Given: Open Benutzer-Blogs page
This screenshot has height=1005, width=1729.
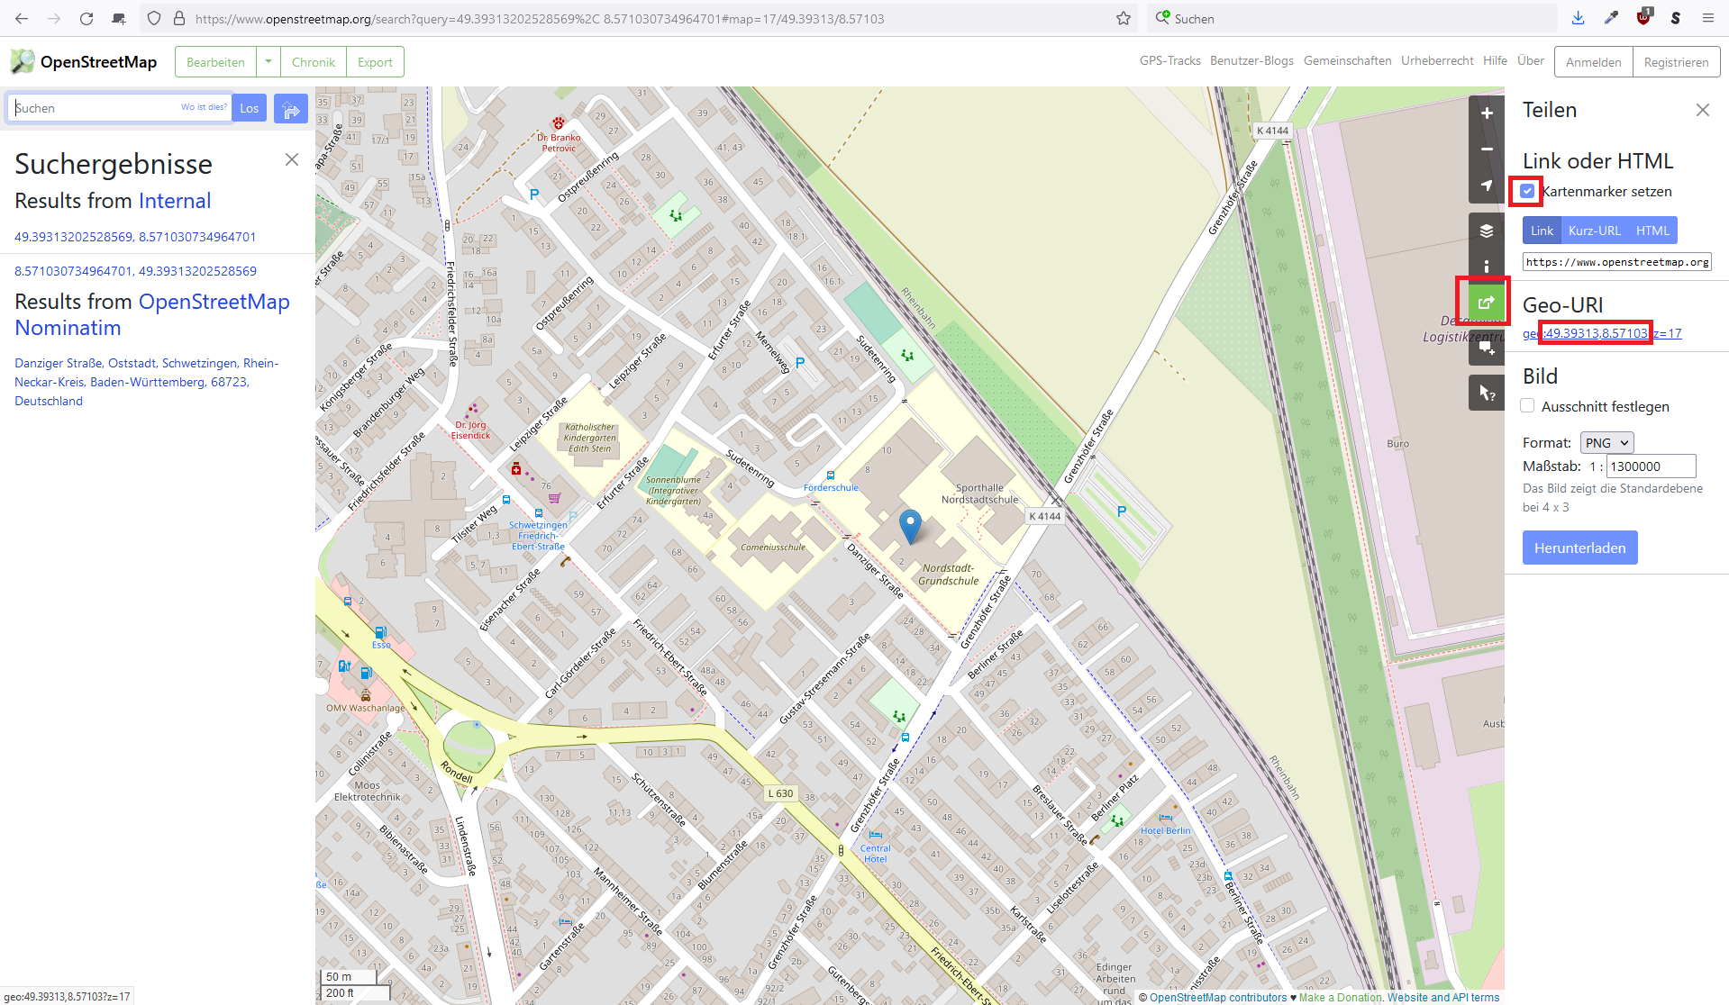Looking at the screenshot, I should pos(1251,60).
